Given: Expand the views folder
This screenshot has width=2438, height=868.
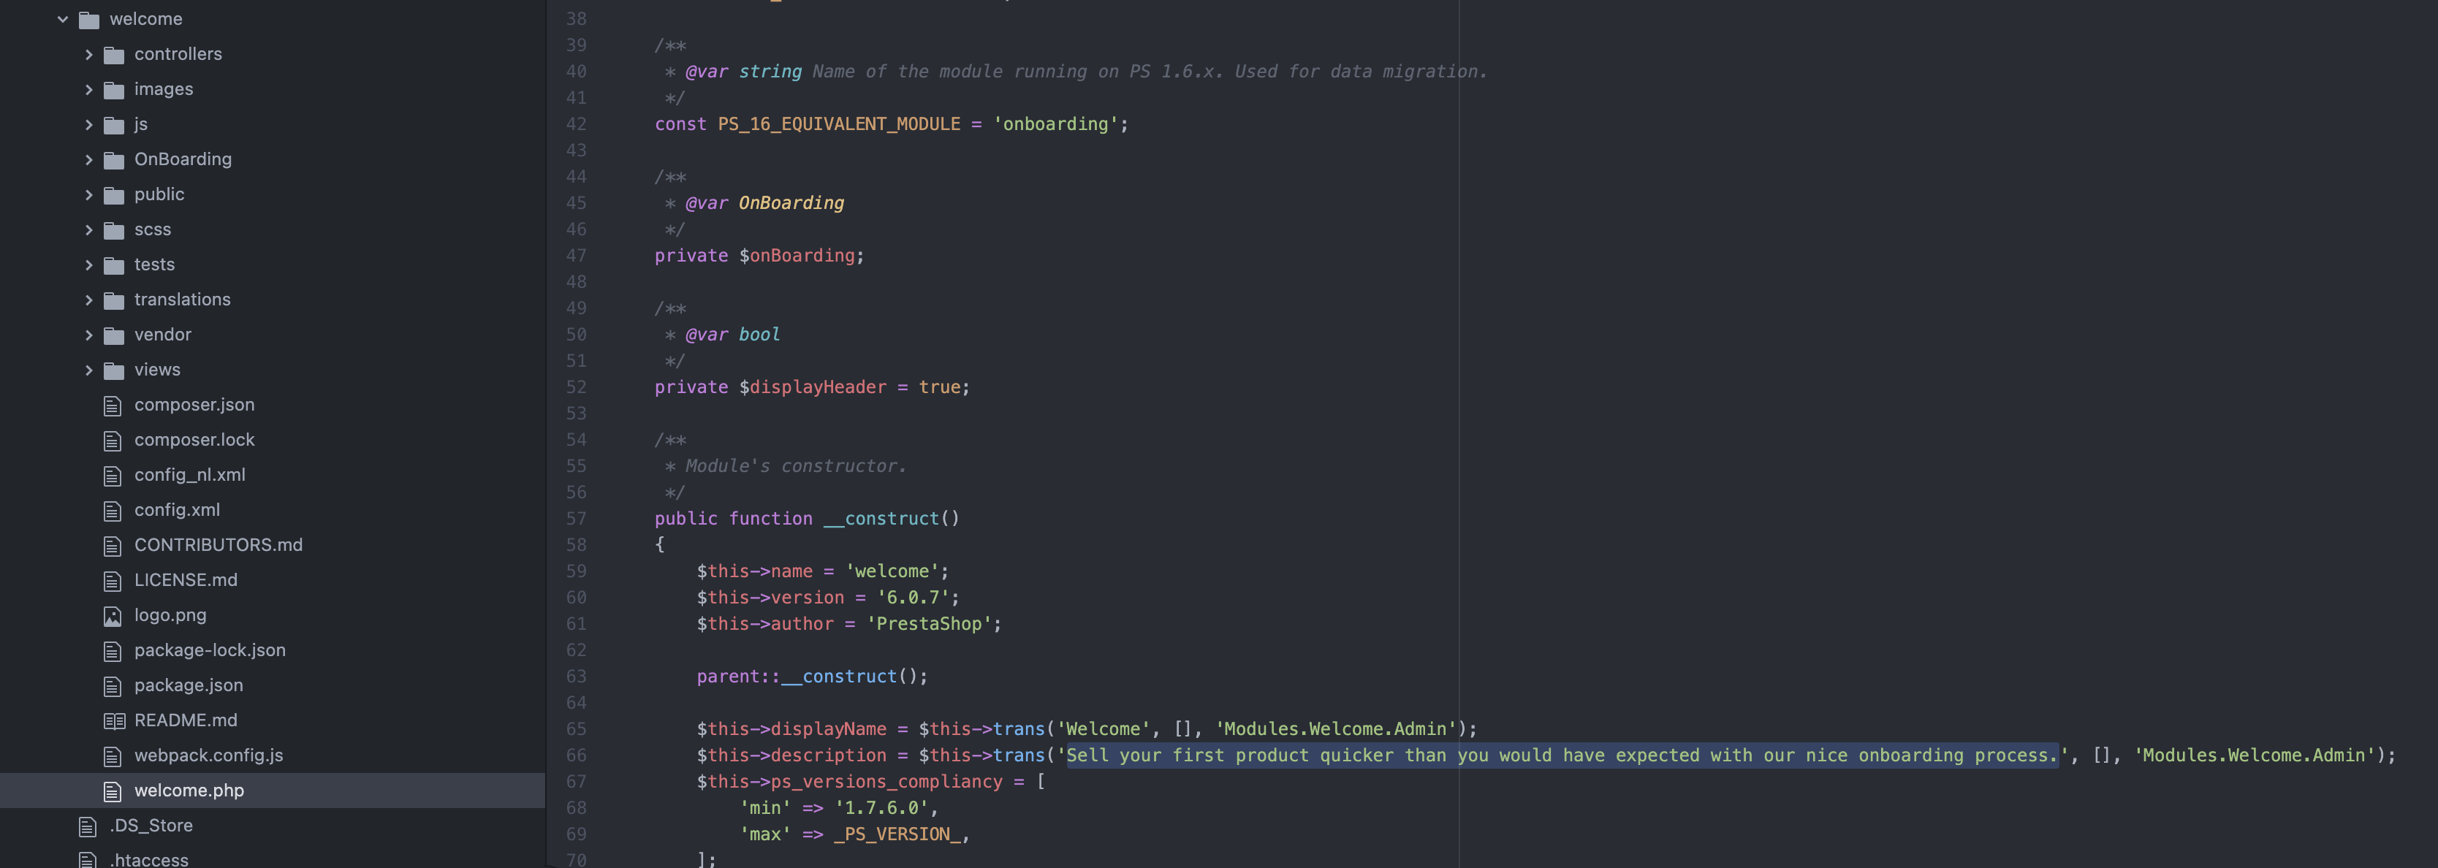Looking at the screenshot, I should tap(88, 369).
